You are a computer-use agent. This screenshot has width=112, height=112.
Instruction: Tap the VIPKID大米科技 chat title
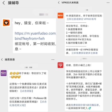70,3
